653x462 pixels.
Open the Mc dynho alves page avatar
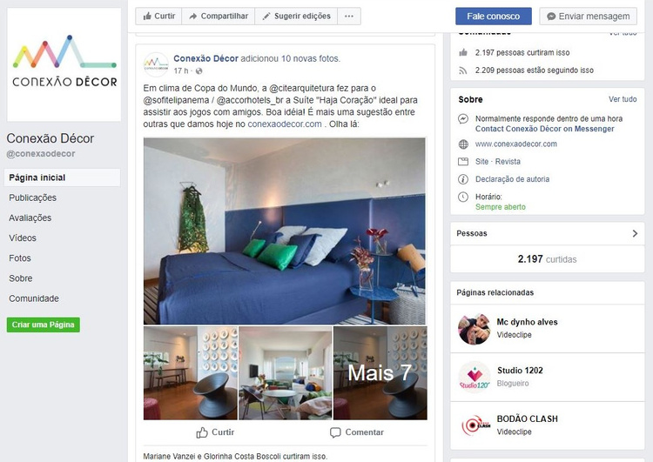point(475,329)
